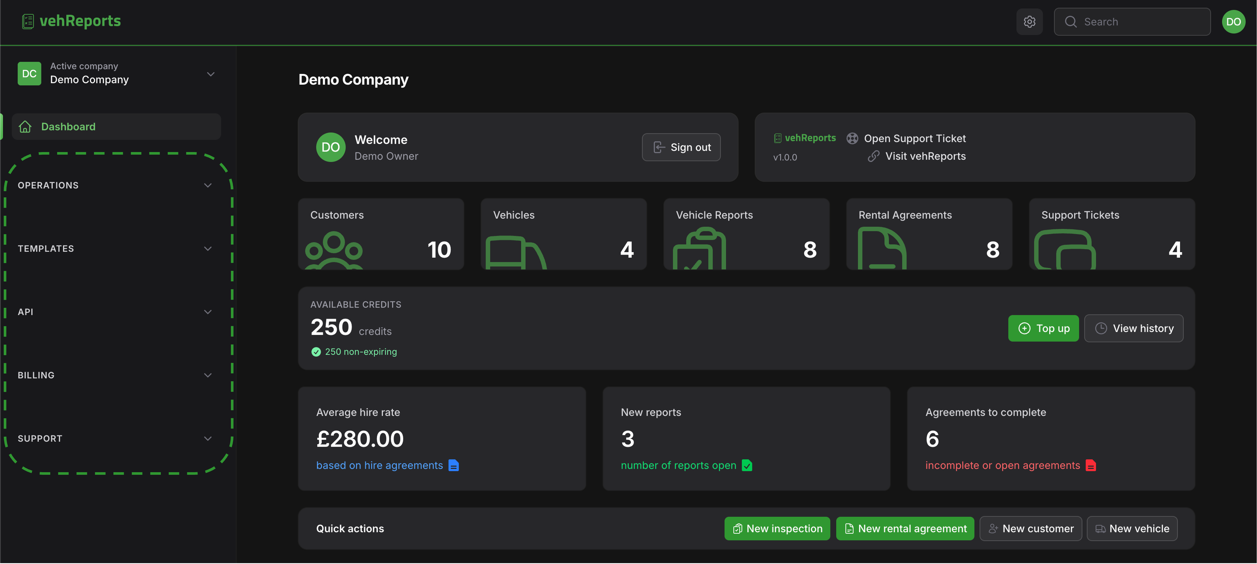Screen dimensions: 1257x564
Task: Open the Vehicle Reports clipboard card
Action: point(746,234)
